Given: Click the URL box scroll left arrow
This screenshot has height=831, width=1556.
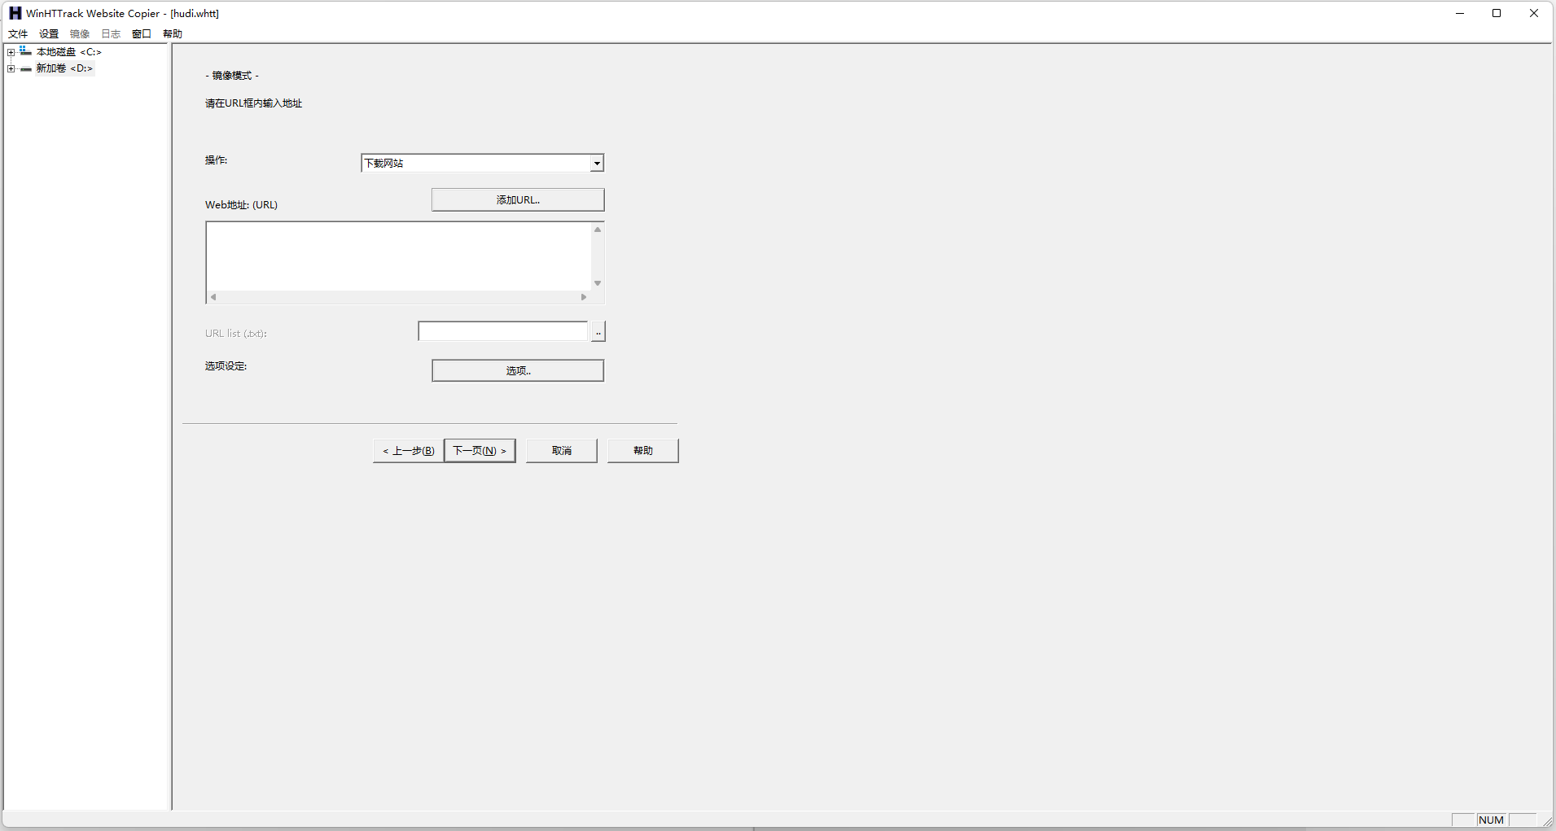Looking at the screenshot, I should point(213,297).
